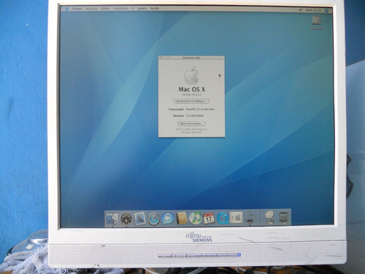Image resolution: width=365 pixels, height=274 pixels.
Task: Open the Finder menu
Action: (x=77, y=9)
